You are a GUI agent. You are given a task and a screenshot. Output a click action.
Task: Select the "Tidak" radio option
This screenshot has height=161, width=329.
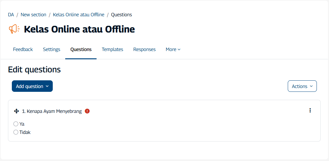coord(16,132)
